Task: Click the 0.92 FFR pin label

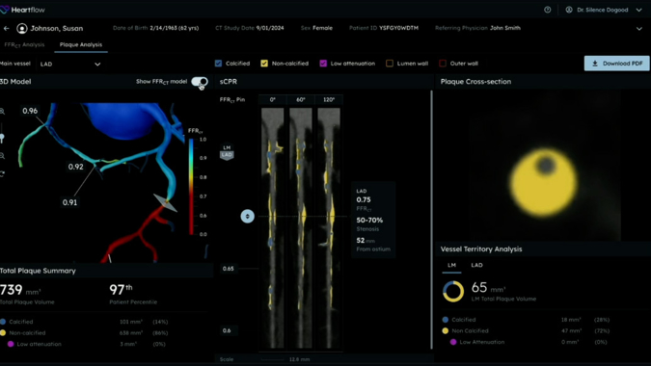Action: (x=75, y=167)
